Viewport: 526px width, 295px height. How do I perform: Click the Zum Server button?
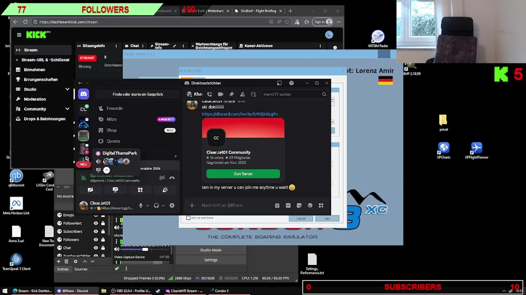[243, 174]
